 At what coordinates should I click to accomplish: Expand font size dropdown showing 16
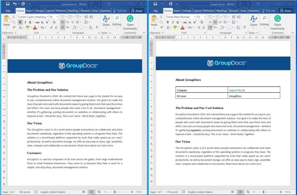pyautogui.click(x=57, y=17)
